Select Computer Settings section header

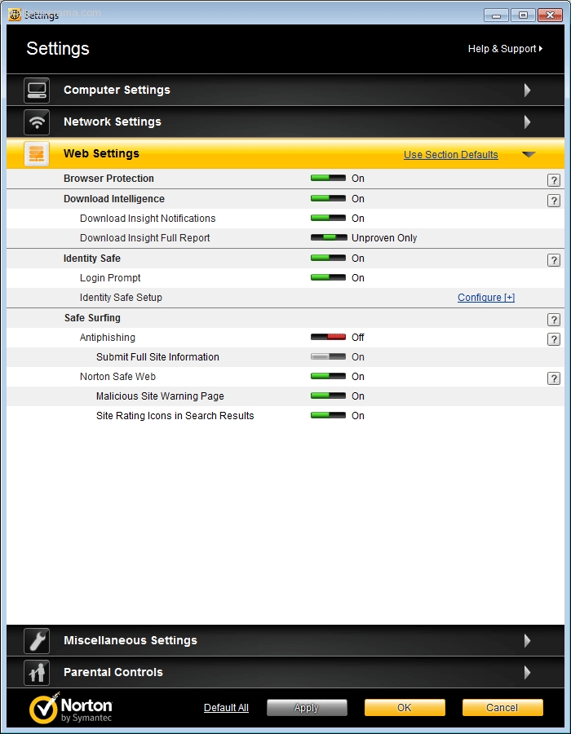click(285, 91)
